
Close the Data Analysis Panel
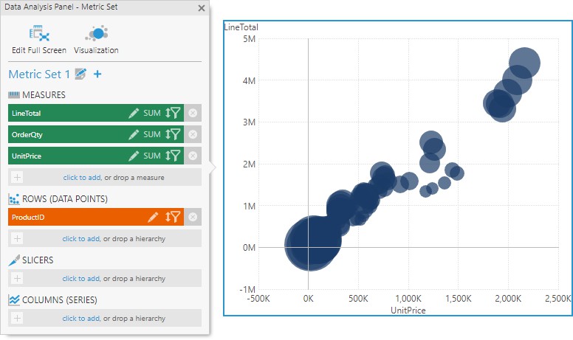pyautogui.click(x=202, y=8)
